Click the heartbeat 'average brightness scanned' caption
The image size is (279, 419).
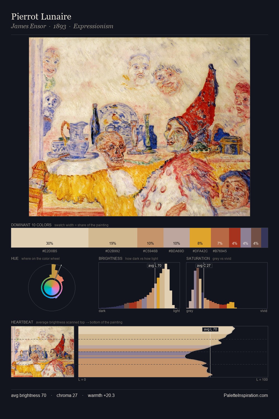click(79, 322)
